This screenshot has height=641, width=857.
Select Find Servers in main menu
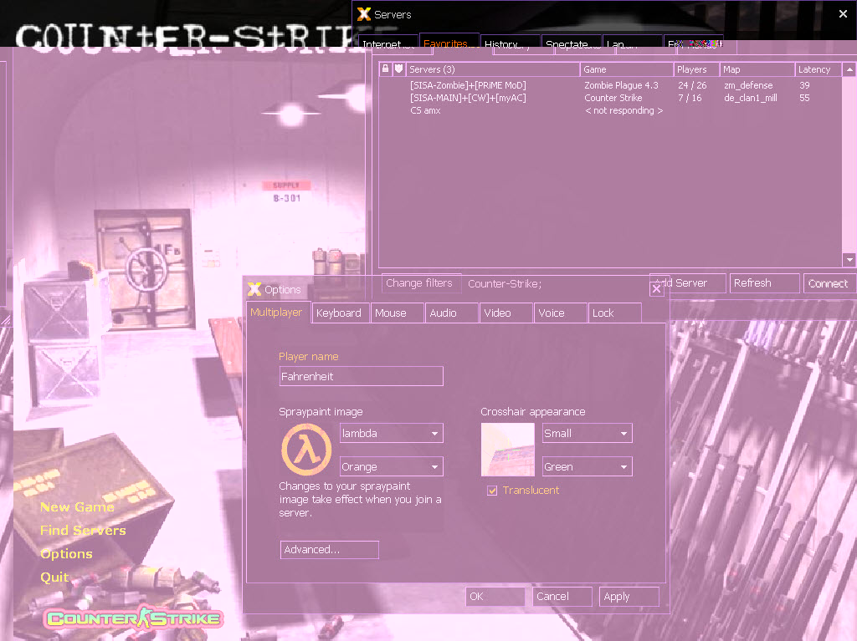[83, 531]
